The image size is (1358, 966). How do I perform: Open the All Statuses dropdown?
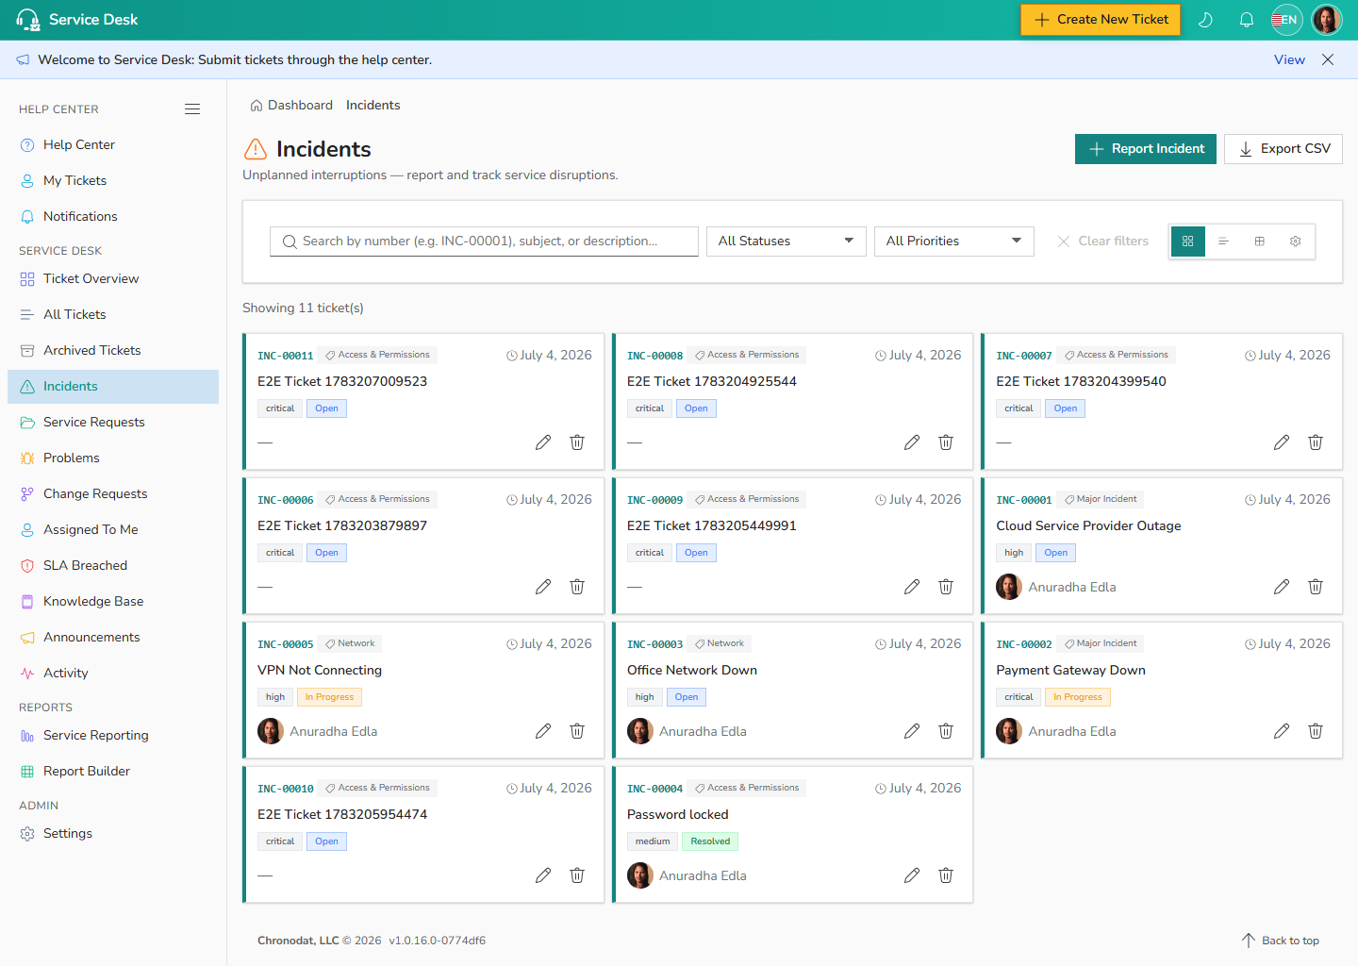tap(787, 241)
